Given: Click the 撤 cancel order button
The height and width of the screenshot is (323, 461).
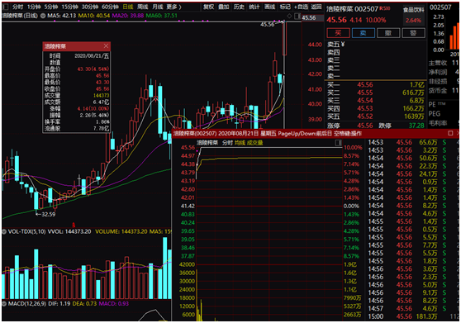Looking at the screenshot, I should 388,33.
